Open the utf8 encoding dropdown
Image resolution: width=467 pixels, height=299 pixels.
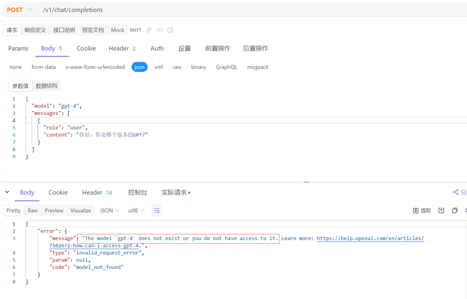point(136,211)
